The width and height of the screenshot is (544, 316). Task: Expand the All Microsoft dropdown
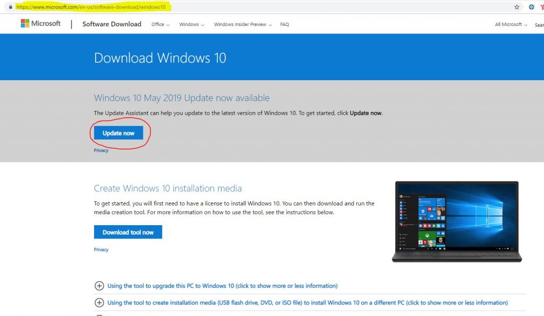click(509, 24)
